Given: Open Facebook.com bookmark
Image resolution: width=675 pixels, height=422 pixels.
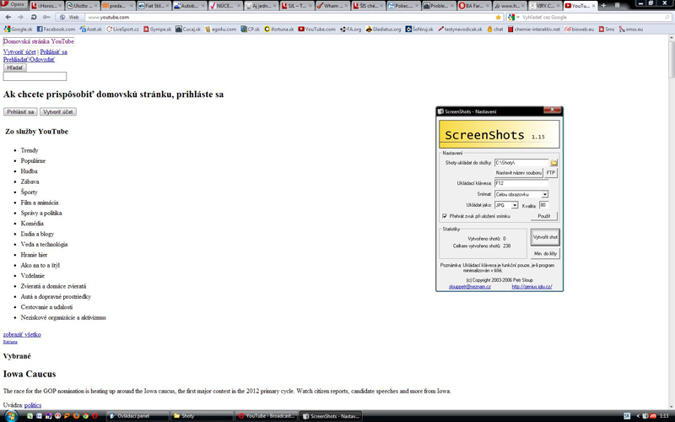Looking at the screenshot, I should click(56, 30).
